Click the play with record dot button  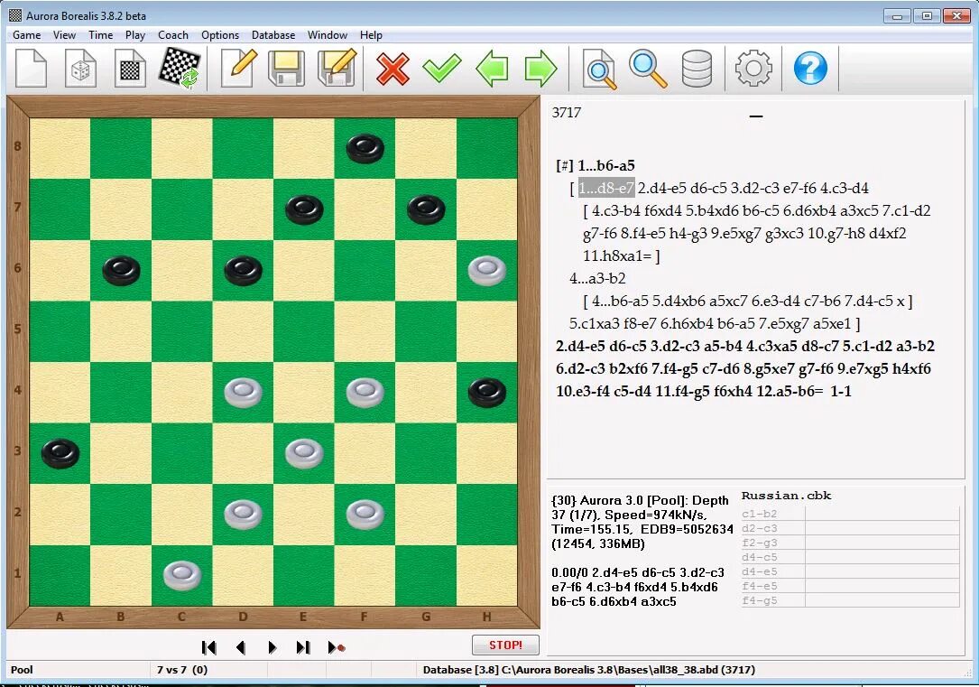tap(337, 647)
